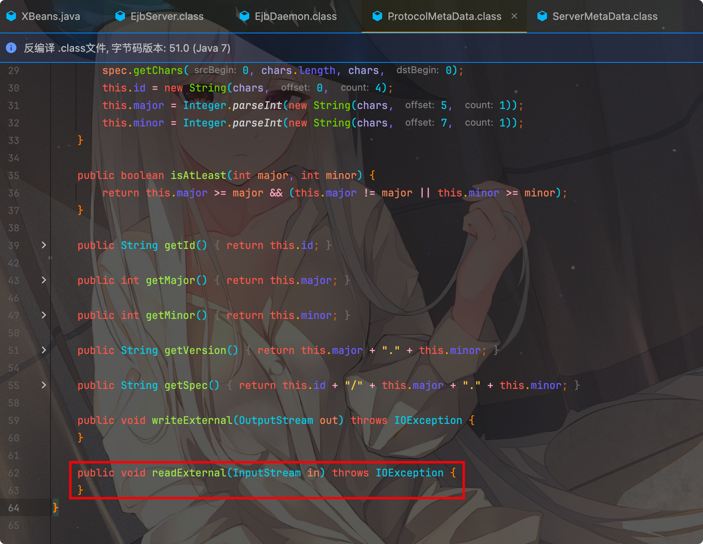Click IOException on the readExternal line
Image resolution: width=703 pixels, height=544 pixels.
click(409, 473)
